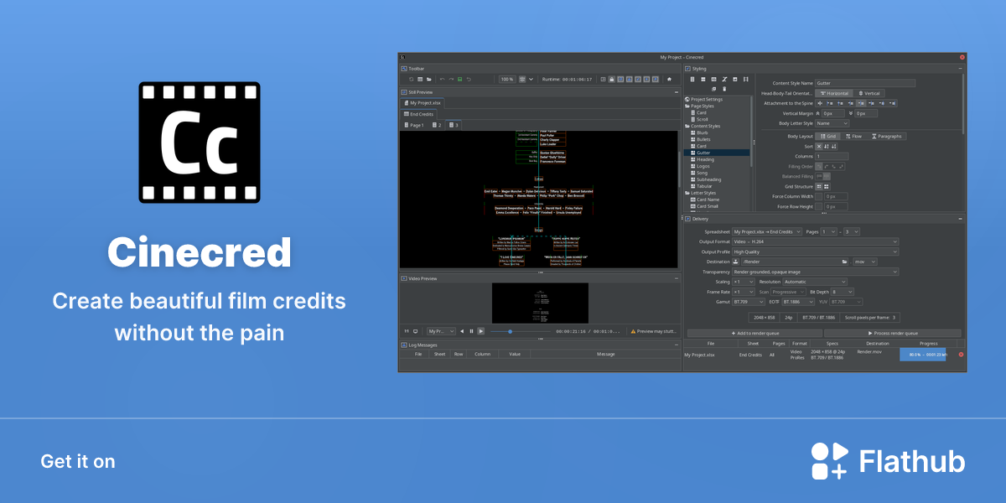Image resolution: width=1006 pixels, height=503 pixels.
Task: Click the home icon in the Toolbar
Action: (669, 79)
